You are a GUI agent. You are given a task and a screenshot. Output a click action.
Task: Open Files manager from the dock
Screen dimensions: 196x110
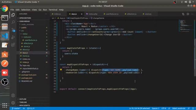point(5,27)
